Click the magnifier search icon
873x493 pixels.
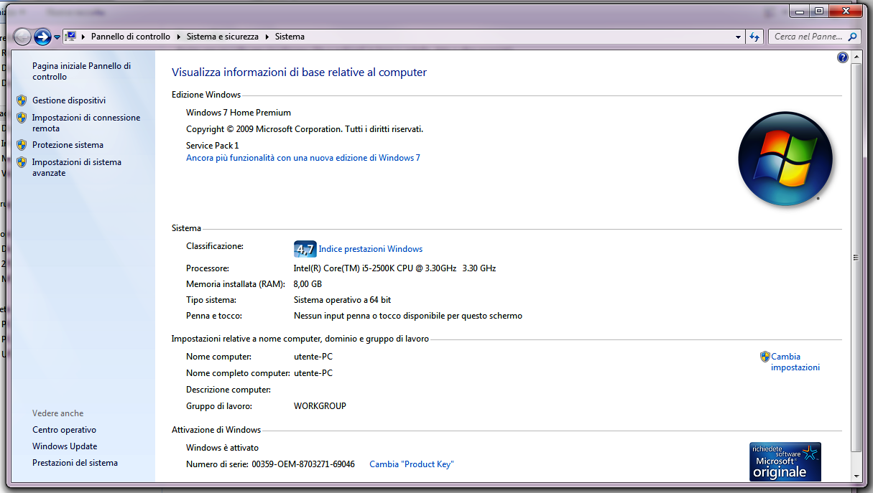[853, 37]
